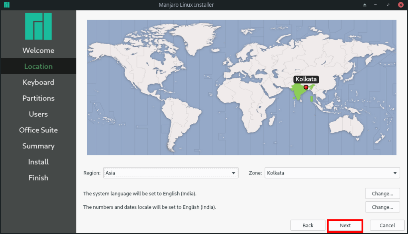Minimize the Manjaro Linux Installer window
This screenshot has width=408, height=234.
coord(375,5)
